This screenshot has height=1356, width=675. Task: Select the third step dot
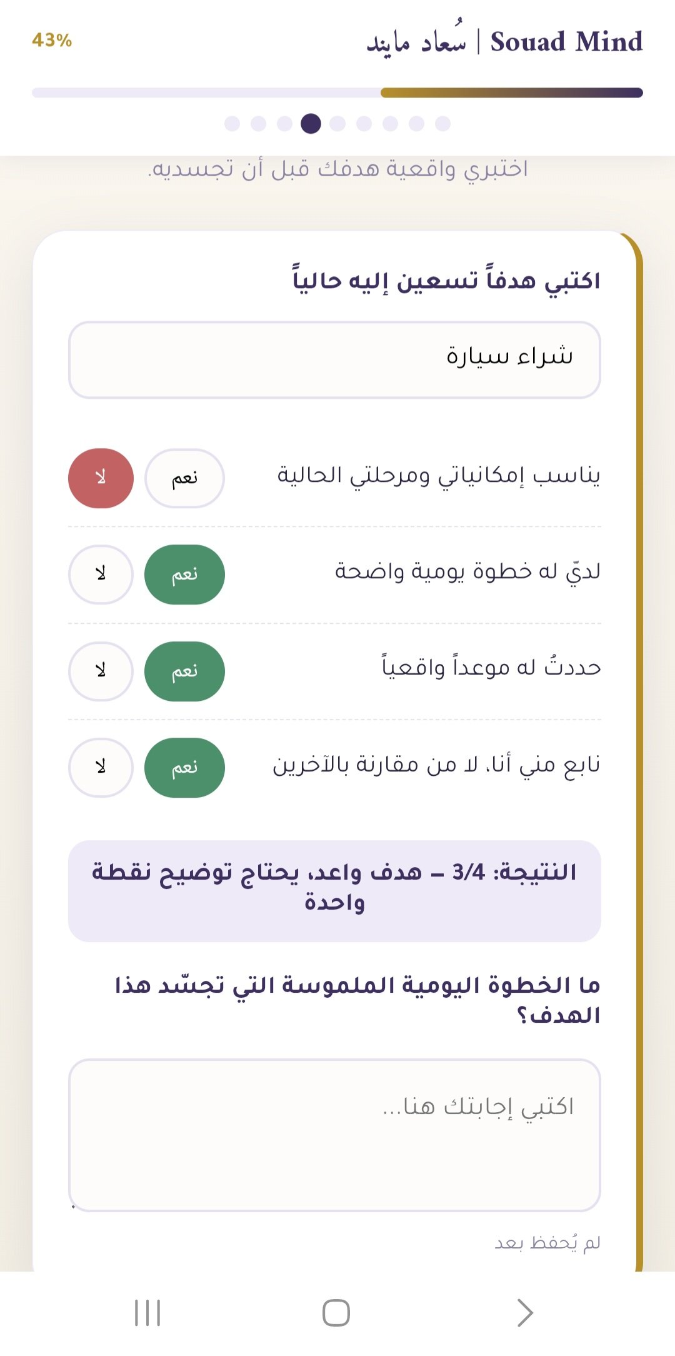[284, 123]
